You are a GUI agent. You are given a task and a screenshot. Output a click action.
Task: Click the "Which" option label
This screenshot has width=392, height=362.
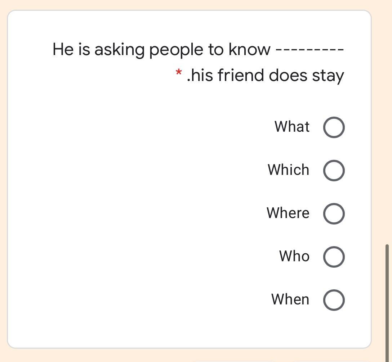(288, 170)
